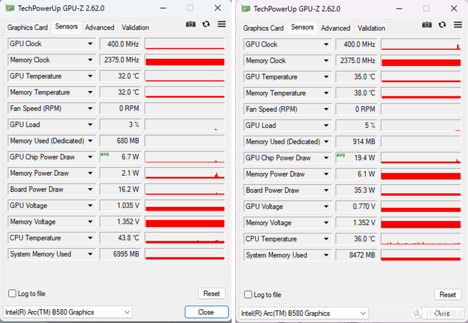Open the hamburger menu in right window

pyautogui.click(x=458, y=25)
